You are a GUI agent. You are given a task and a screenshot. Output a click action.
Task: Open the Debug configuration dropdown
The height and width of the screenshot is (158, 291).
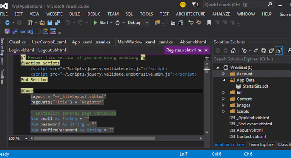click(138, 23)
